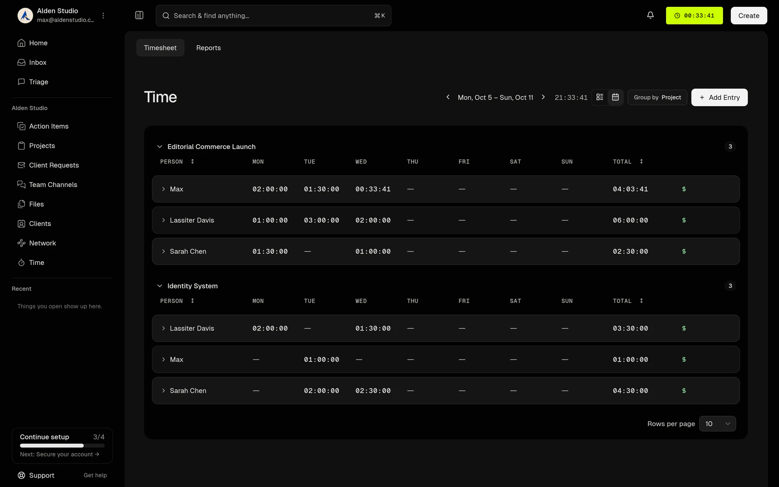Screen dimensions: 779x487
Task: Open Rows per page dropdown
Action: [717, 424]
